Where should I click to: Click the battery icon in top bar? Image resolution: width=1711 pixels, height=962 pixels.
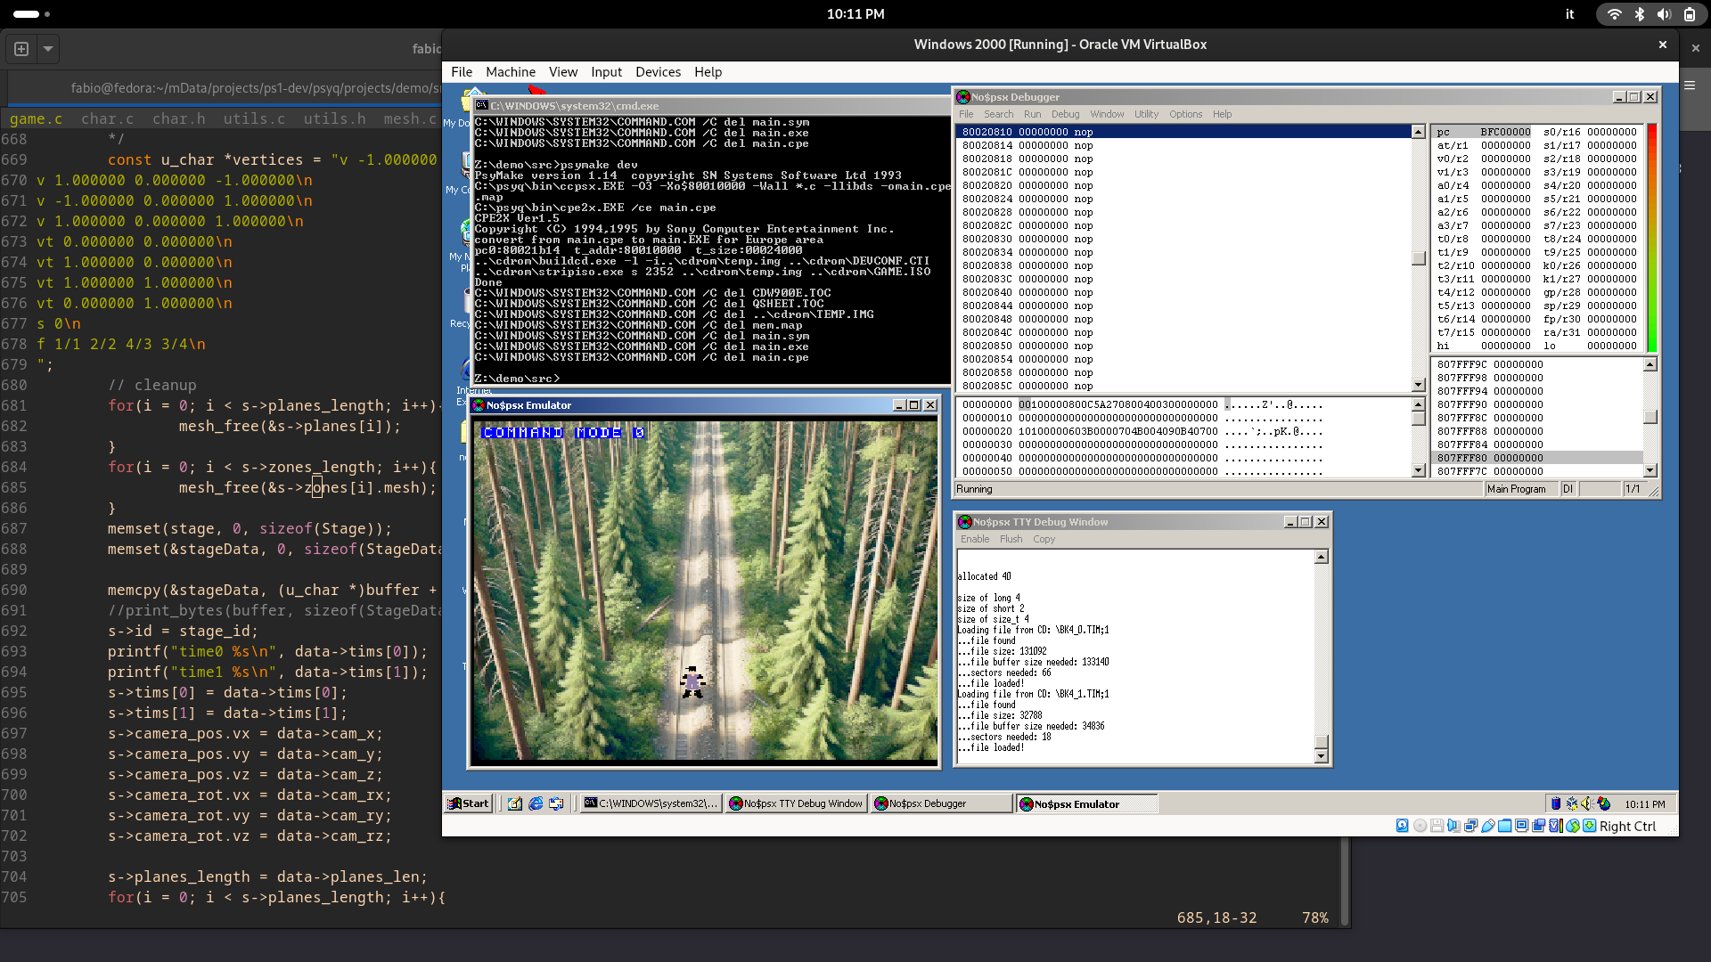click(1690, 14)
